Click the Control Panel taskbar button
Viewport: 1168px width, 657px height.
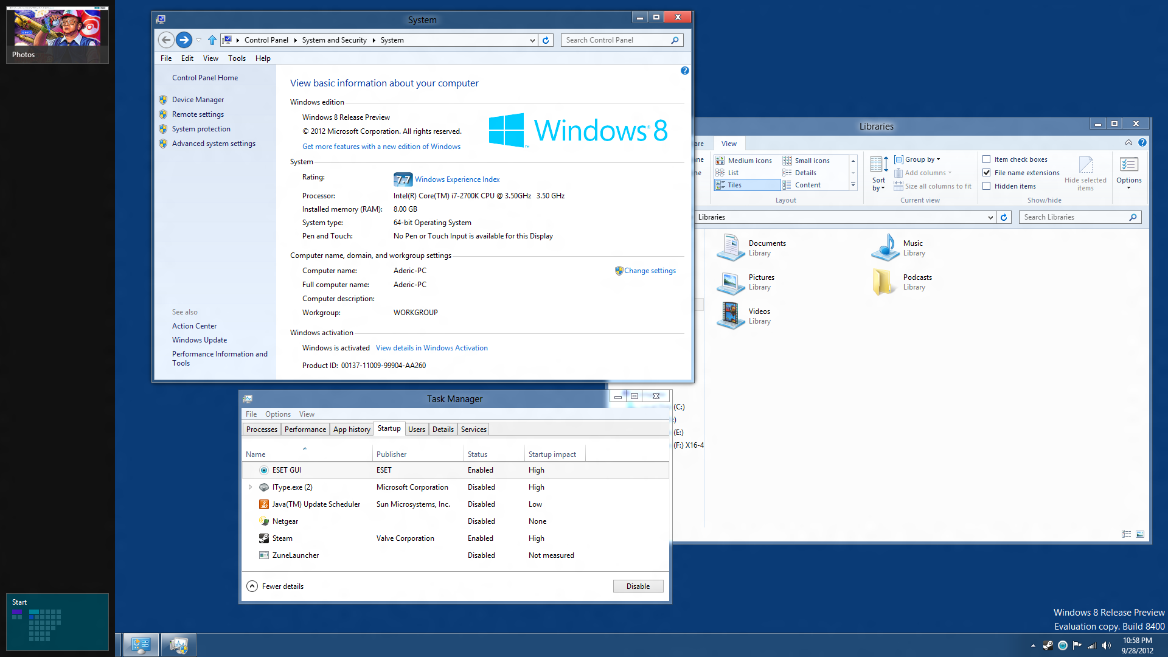coord(141,645)
